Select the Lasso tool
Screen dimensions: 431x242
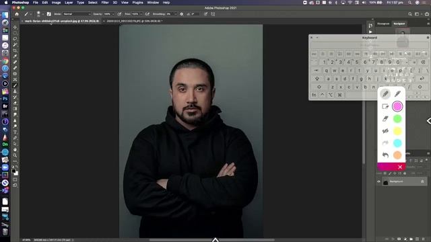(15, 39)
